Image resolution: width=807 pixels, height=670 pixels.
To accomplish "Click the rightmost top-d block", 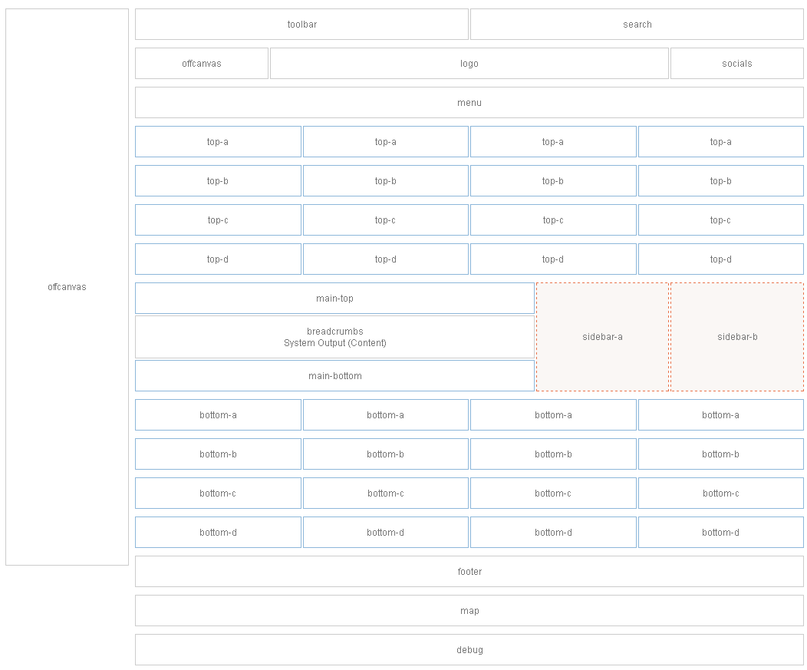I will point(720,259).
